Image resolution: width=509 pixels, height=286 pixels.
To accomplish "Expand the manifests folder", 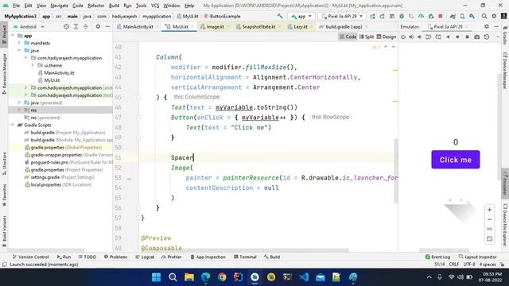I will coord(19,43).
